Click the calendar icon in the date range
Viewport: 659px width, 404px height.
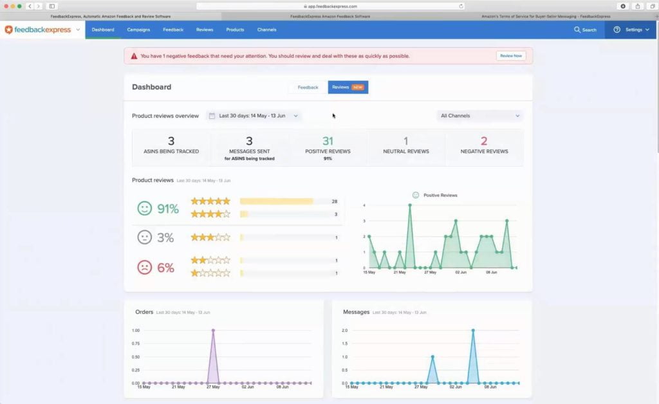pyautogui.click(x=212, y=116)
